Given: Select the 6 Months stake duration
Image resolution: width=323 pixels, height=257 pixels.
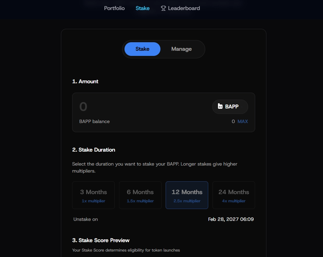Looking at the screenshot, I should pos(140,195).
